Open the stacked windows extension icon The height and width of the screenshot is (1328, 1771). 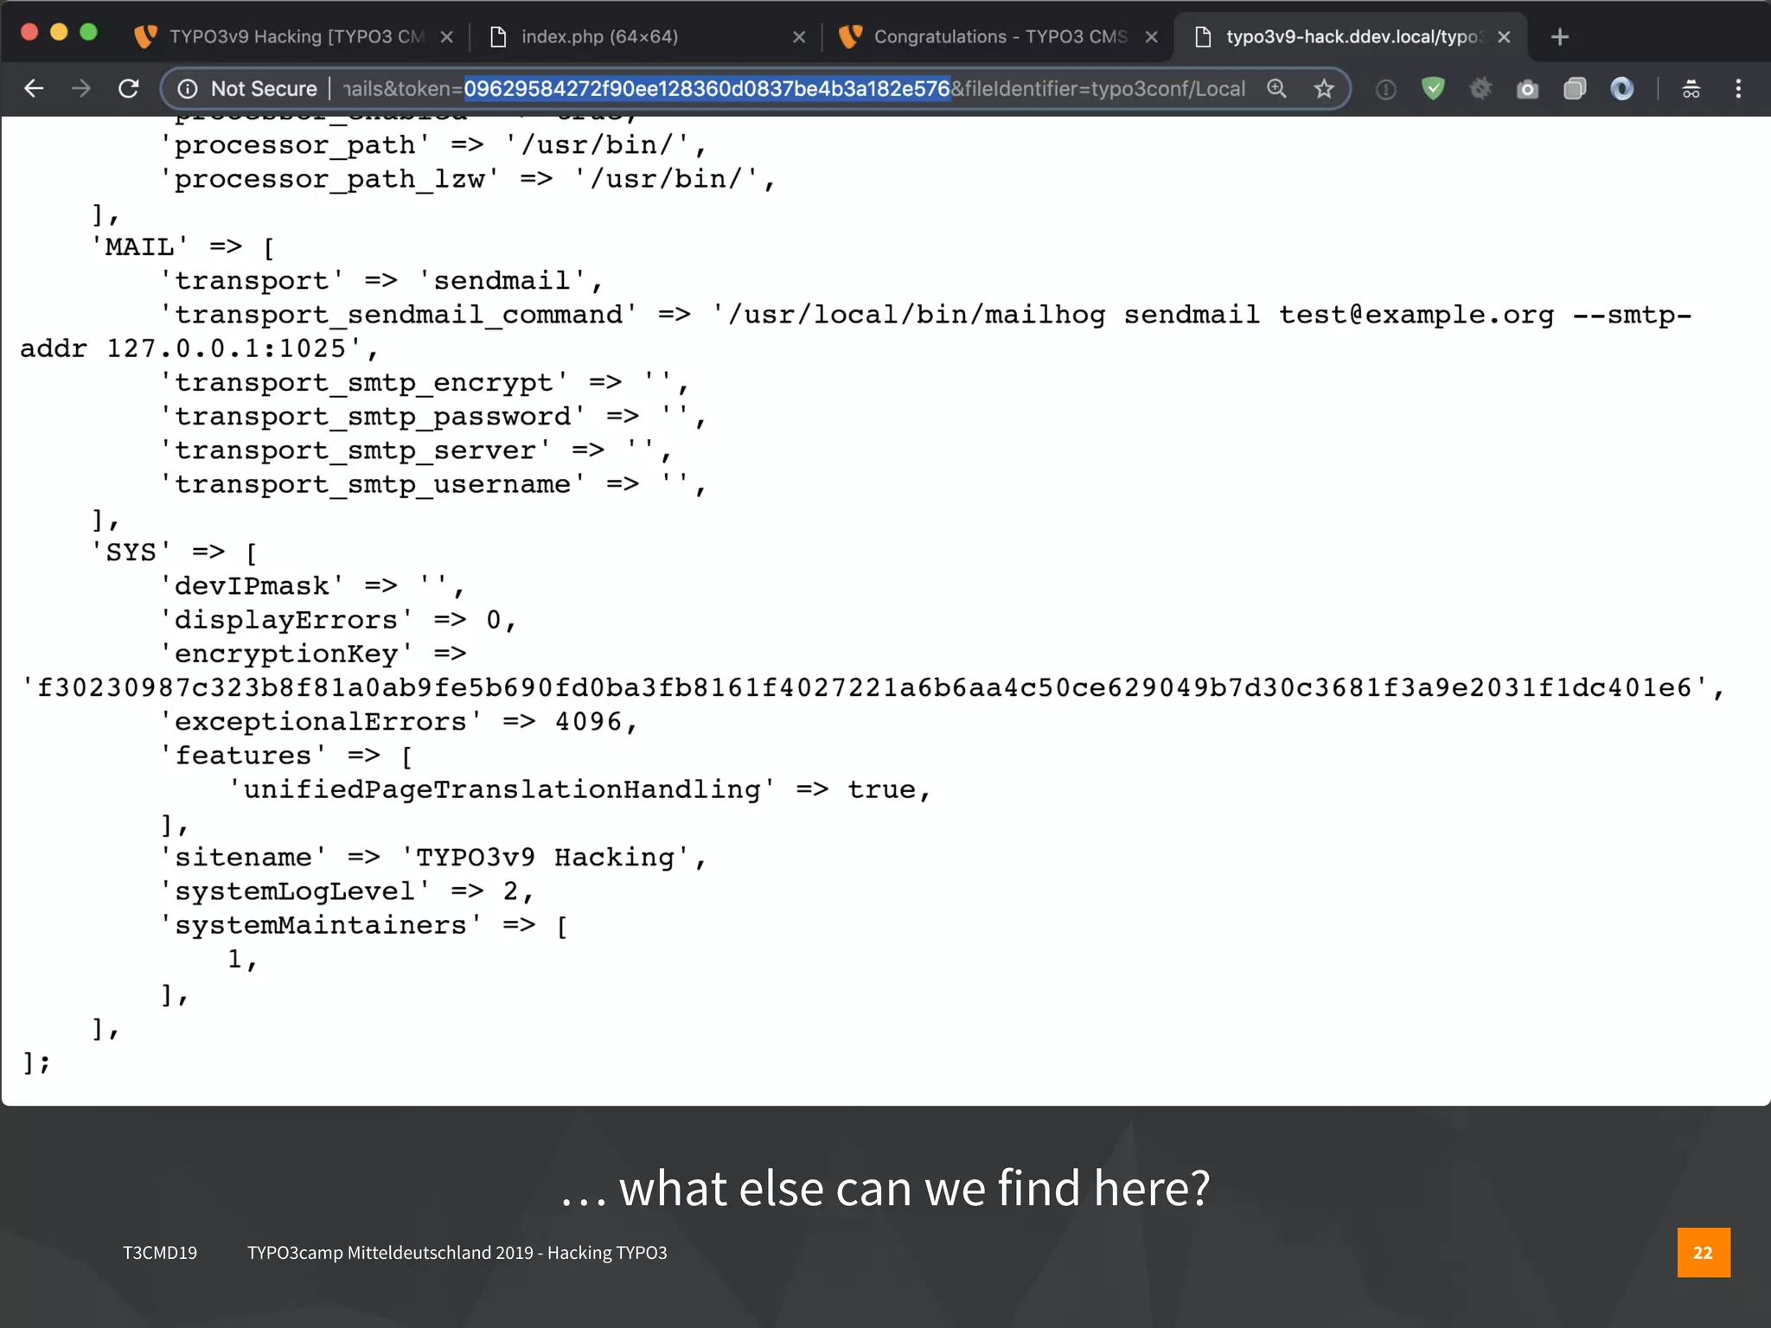pos(1575,88)
